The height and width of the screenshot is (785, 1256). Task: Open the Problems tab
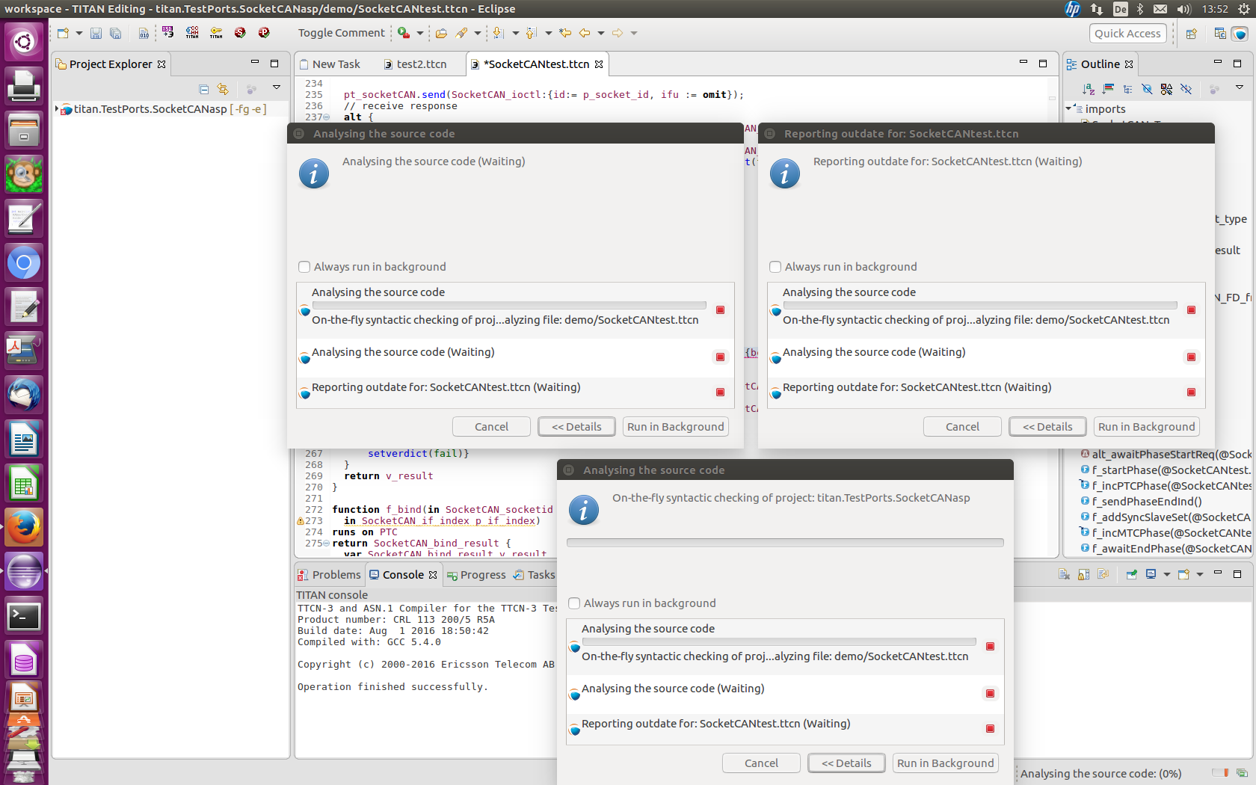click(329, 574)
